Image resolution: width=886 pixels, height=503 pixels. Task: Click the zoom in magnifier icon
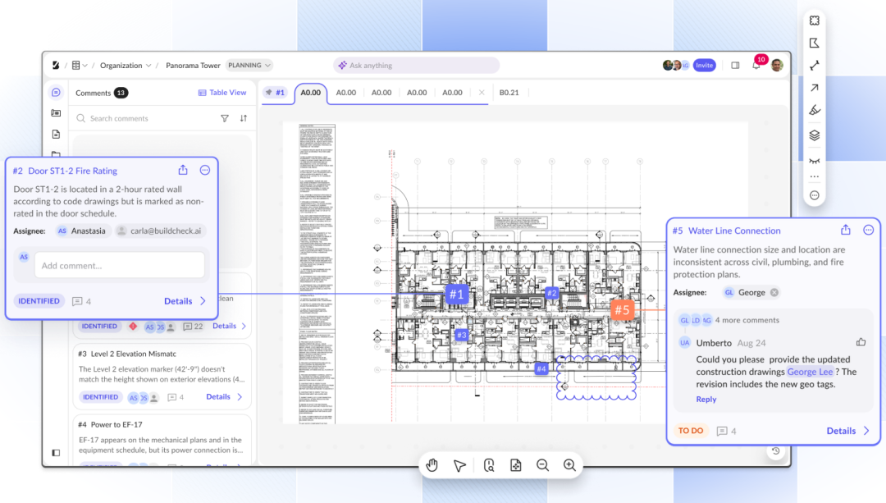[569, 465]
